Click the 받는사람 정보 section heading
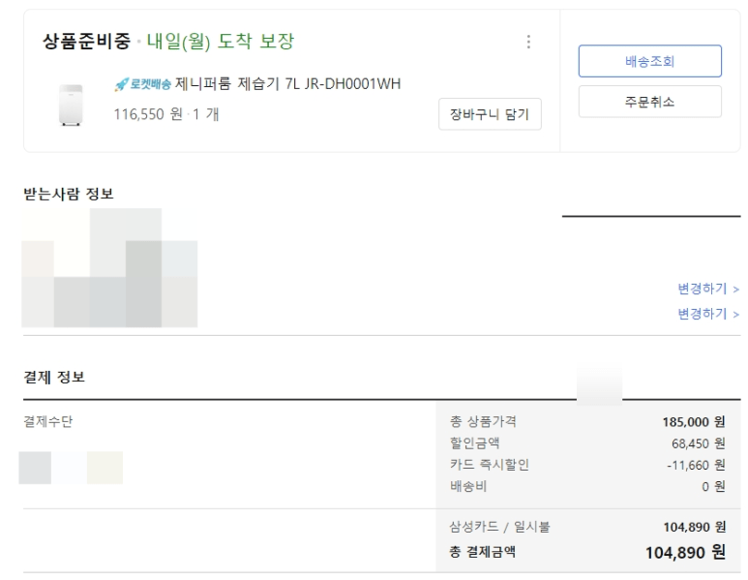This screenshot has height=580, width=748. (x=68, y=194)
